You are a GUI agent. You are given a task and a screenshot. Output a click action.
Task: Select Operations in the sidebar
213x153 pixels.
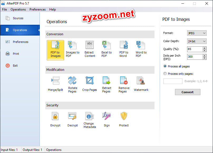20,30
